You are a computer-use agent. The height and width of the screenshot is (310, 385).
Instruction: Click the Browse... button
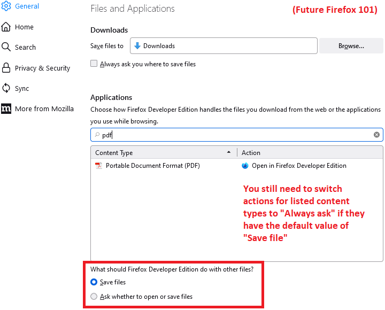pyautogui.click(x=351, y=46)
